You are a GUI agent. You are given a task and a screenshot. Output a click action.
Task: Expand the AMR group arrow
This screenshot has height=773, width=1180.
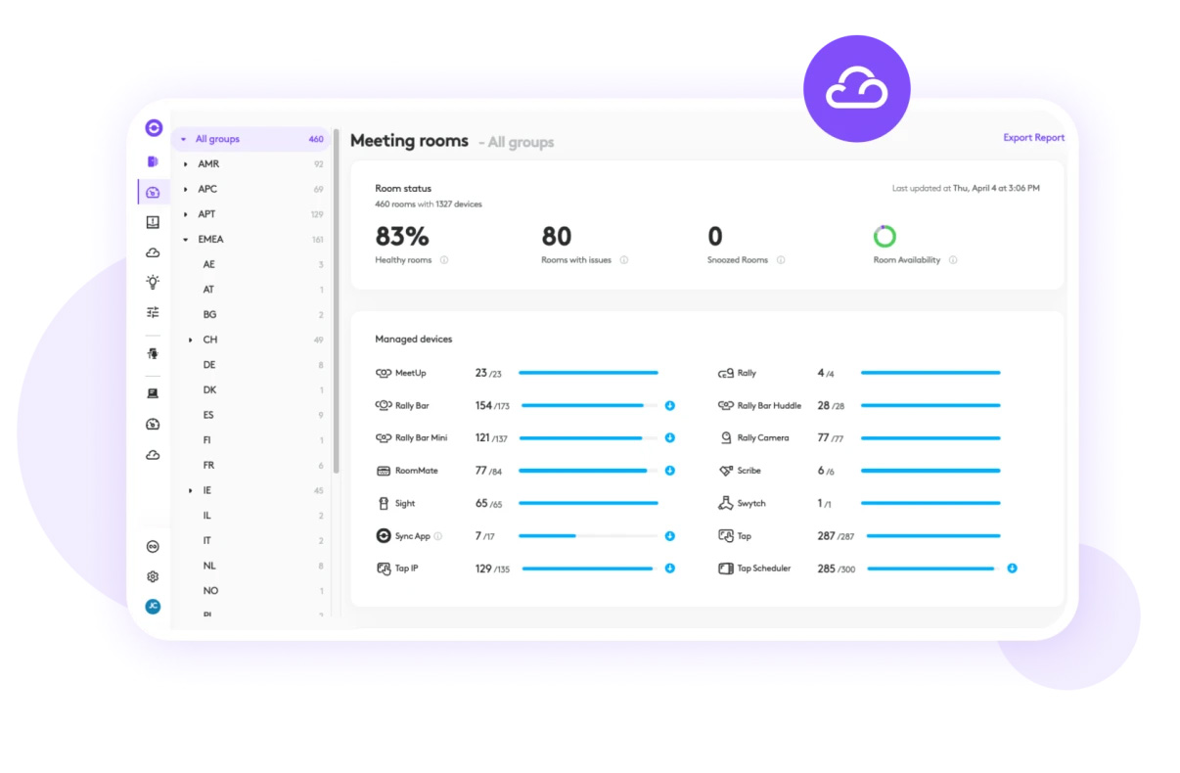click(x=186, y=164)
